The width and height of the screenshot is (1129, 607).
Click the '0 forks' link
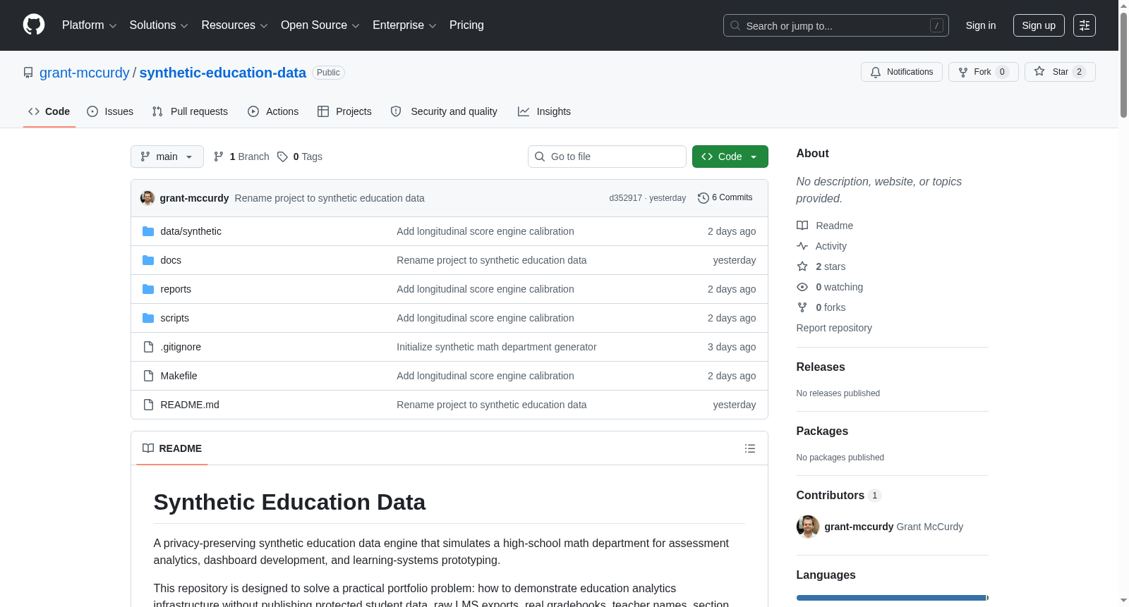click(x=831, y=307)
